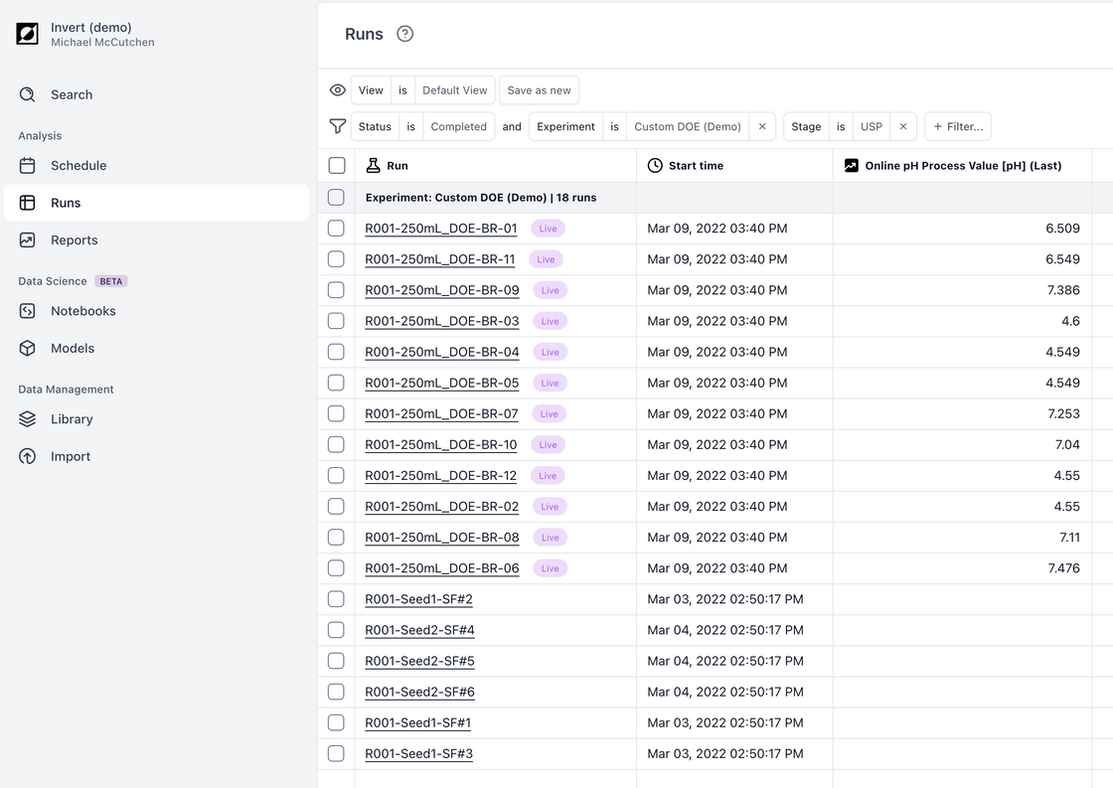Check the box for R001-250mL_DOE-BR-01
This screenshot has height=788, width=1113.
336,229
